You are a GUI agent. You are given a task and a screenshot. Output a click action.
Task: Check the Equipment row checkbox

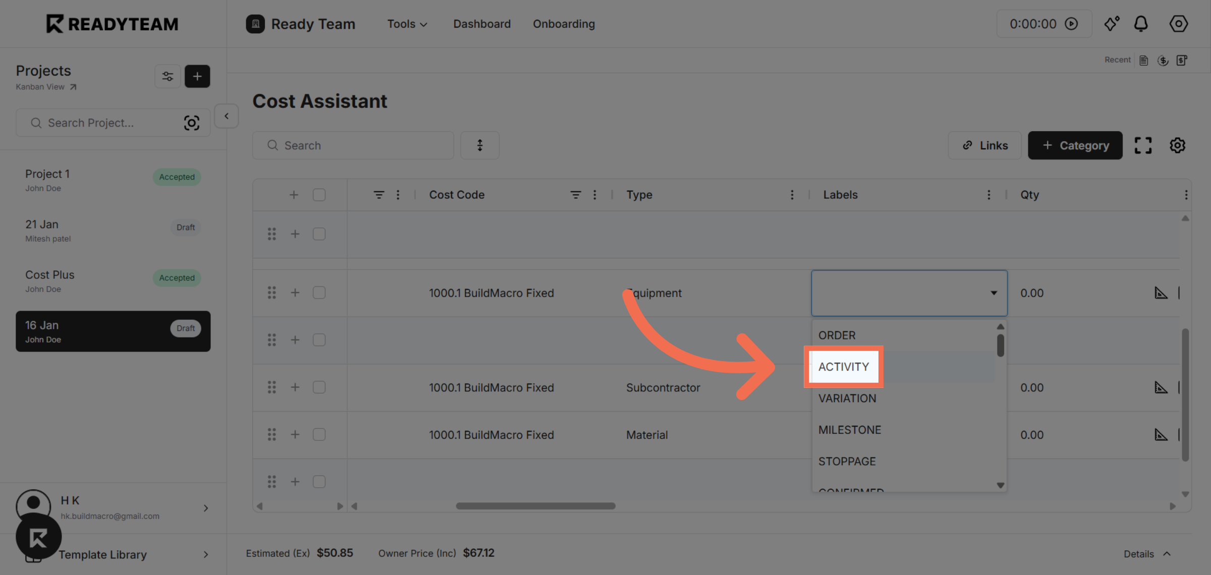pos(319,293)
